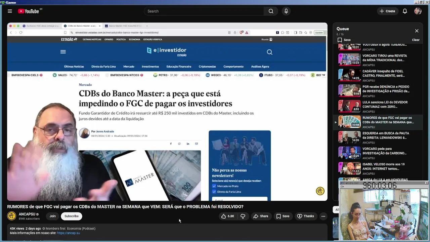Click the queue title 'LULA sanciona LEI do DEVEDOR'
Screen dimensions: 430x242
385,104
